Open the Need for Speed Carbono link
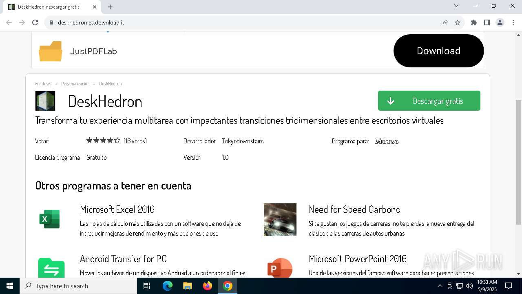This screenshot has width=522, height=294. (354, 209)
